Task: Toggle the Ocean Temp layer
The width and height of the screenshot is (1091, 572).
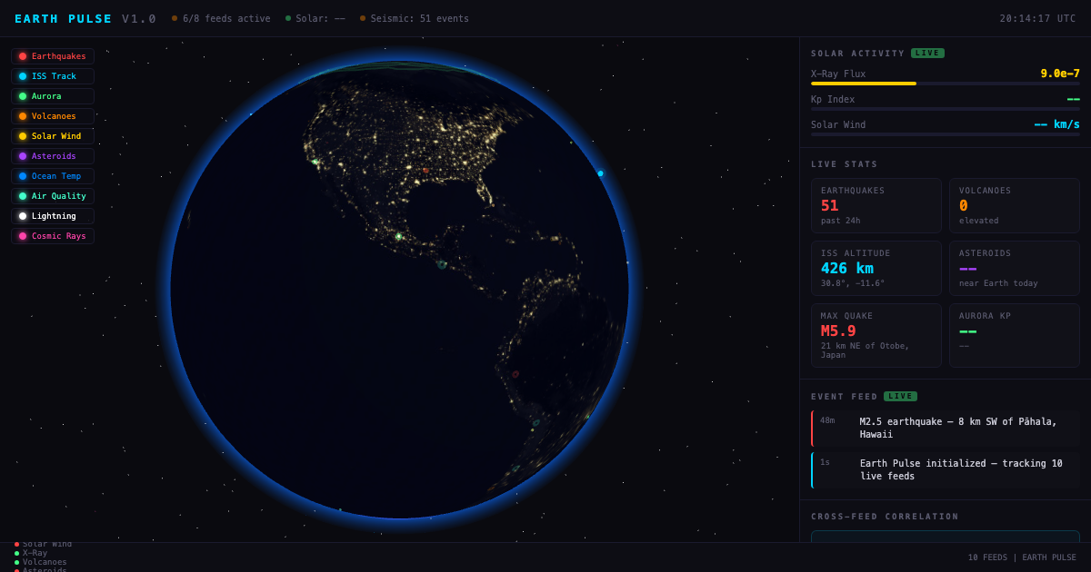Action: coord(53,176)
